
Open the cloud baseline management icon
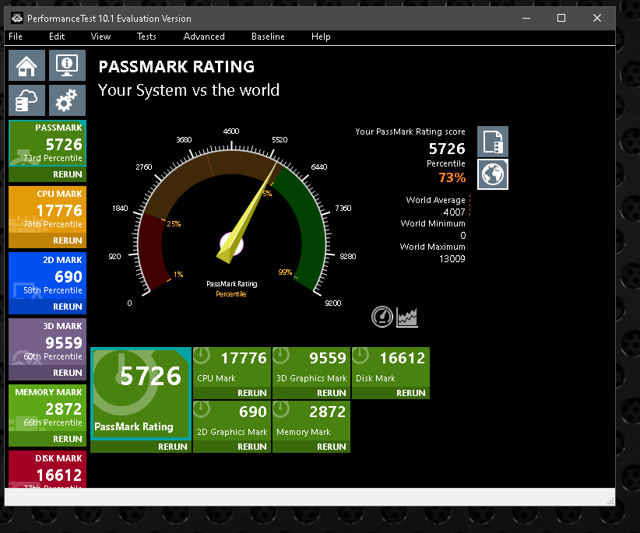coord(26,100)
